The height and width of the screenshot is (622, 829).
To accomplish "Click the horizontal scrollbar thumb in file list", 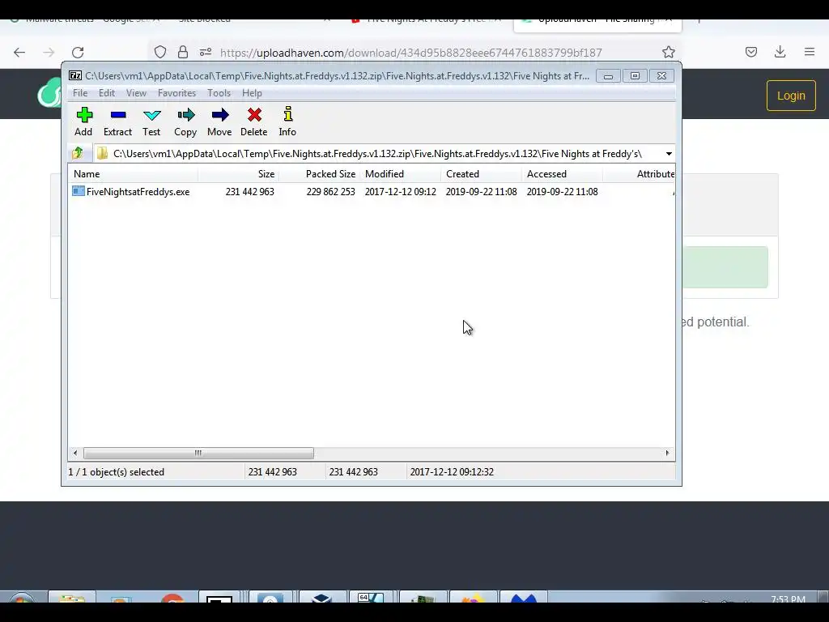I will click(198, 454).
